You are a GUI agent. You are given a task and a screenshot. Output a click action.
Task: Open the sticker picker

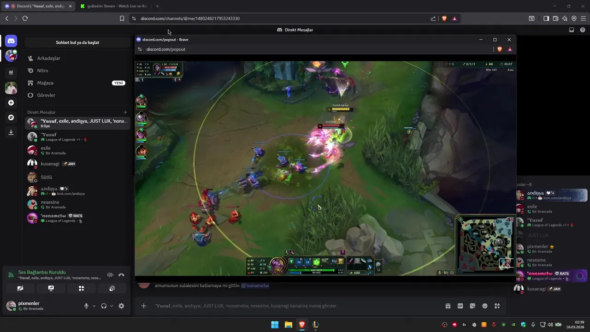coord(472,306)
